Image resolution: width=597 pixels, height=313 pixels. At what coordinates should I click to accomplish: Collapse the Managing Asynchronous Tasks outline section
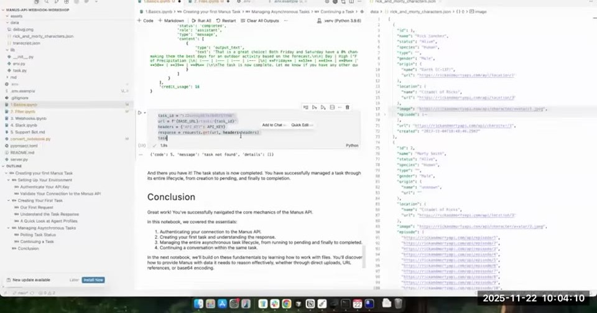(x=9, y=228)
